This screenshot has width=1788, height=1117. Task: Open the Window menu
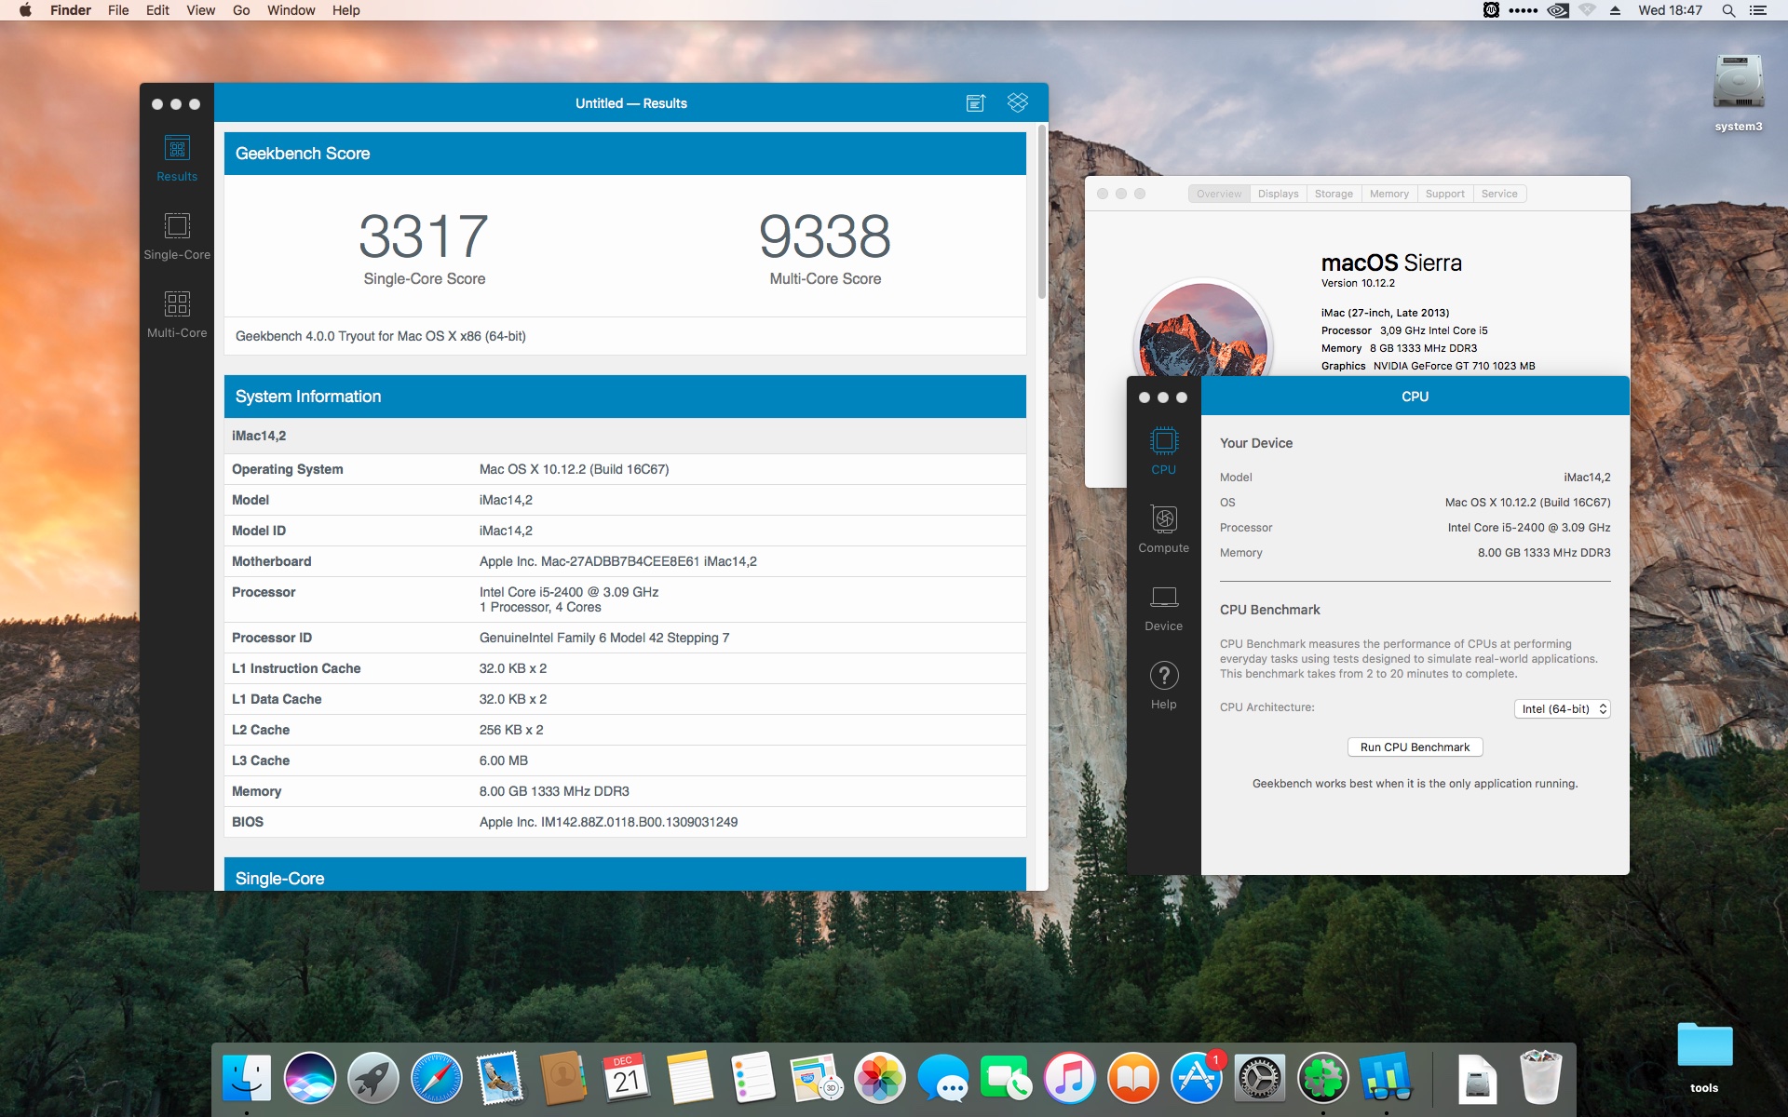291,10
